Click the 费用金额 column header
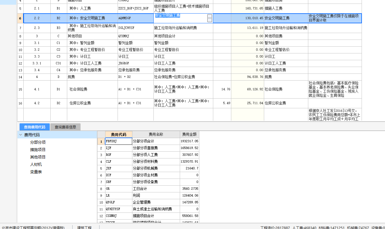Screen dimensions: 385x229 (190, 134)
